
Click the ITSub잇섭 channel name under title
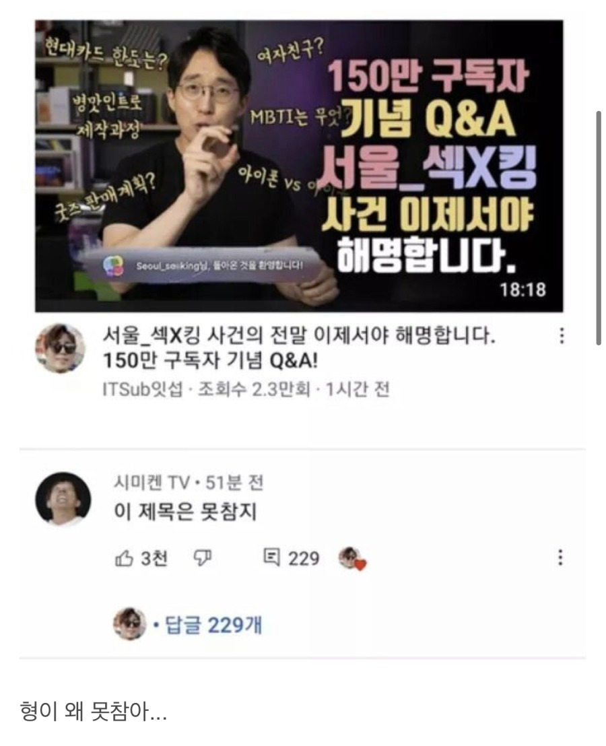tap(143, 390)
